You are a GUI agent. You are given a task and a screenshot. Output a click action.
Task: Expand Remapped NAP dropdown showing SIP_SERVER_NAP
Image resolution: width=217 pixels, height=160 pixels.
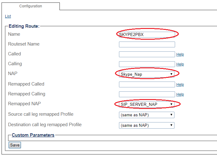pyautogui.click(x=147, y=105)
